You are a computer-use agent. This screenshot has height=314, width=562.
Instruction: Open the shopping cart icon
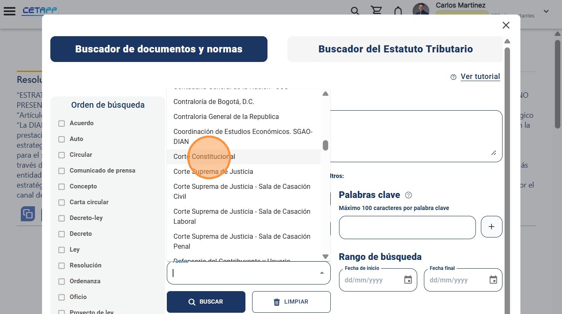(x=376, y=11)
